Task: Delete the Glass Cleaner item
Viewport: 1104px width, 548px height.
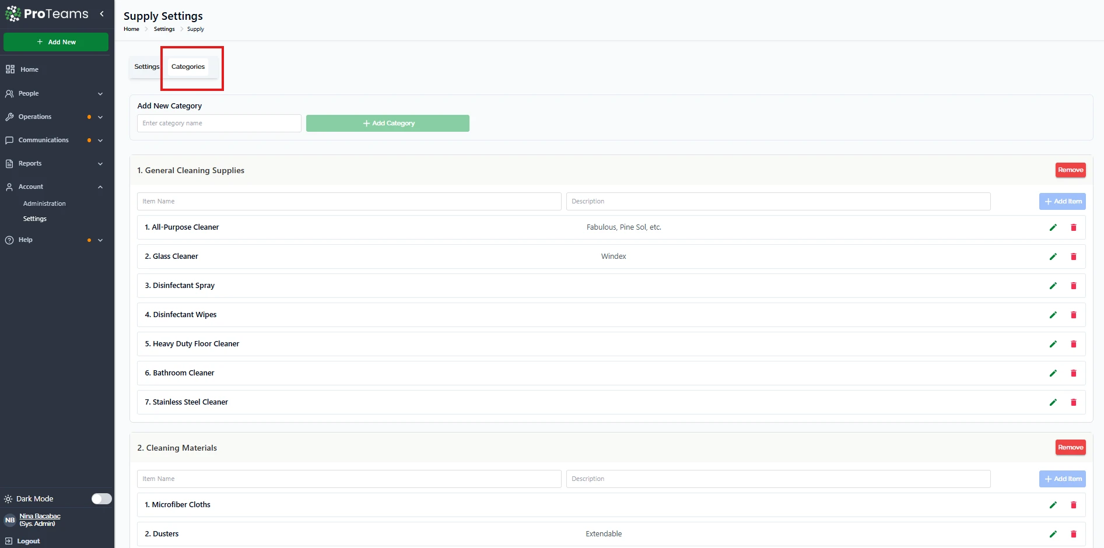Action: (x=1073, y=257)
